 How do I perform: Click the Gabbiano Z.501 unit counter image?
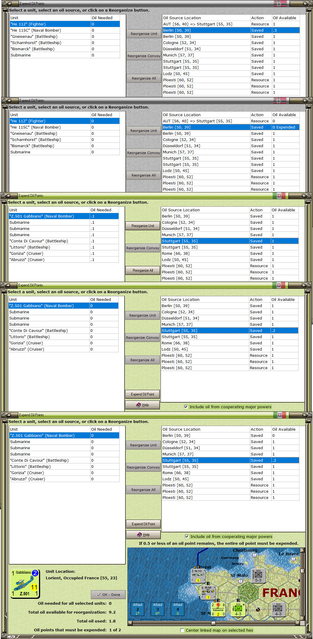tap(25, 584)
